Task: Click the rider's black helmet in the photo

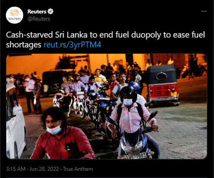Action: tap(128, 94)
